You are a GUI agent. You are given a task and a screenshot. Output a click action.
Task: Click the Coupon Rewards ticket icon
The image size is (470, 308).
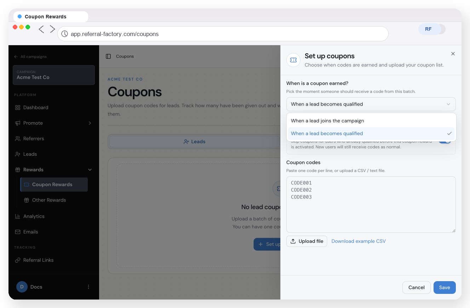pos(27,184)
